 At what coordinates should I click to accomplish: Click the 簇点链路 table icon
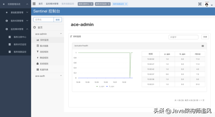point(38,46)
